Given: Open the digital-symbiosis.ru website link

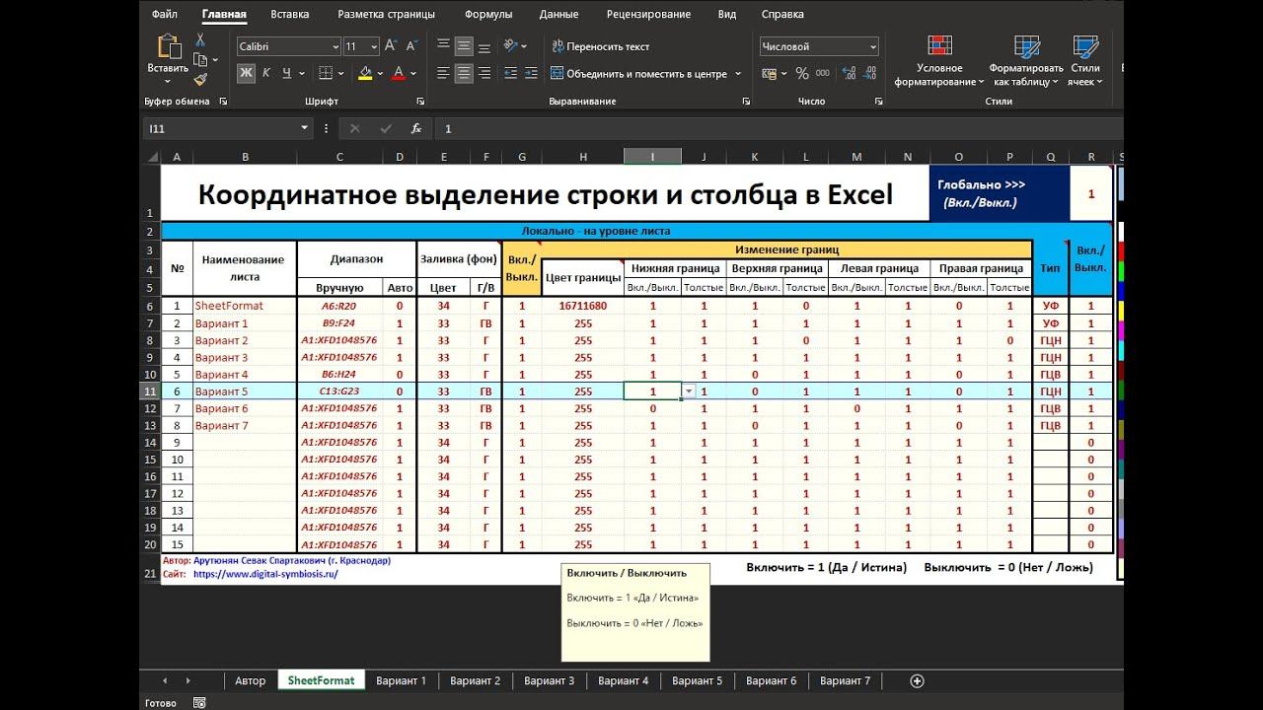Looking at the screenshot, I should 265,574.
